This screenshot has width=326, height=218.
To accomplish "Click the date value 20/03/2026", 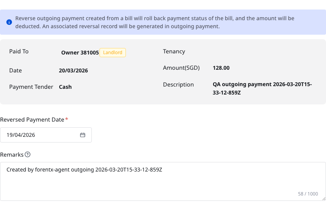I will point(73,71).
